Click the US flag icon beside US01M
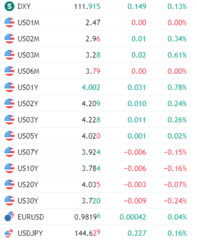Screen dimensions: 197x240 (x=9, y=22)
